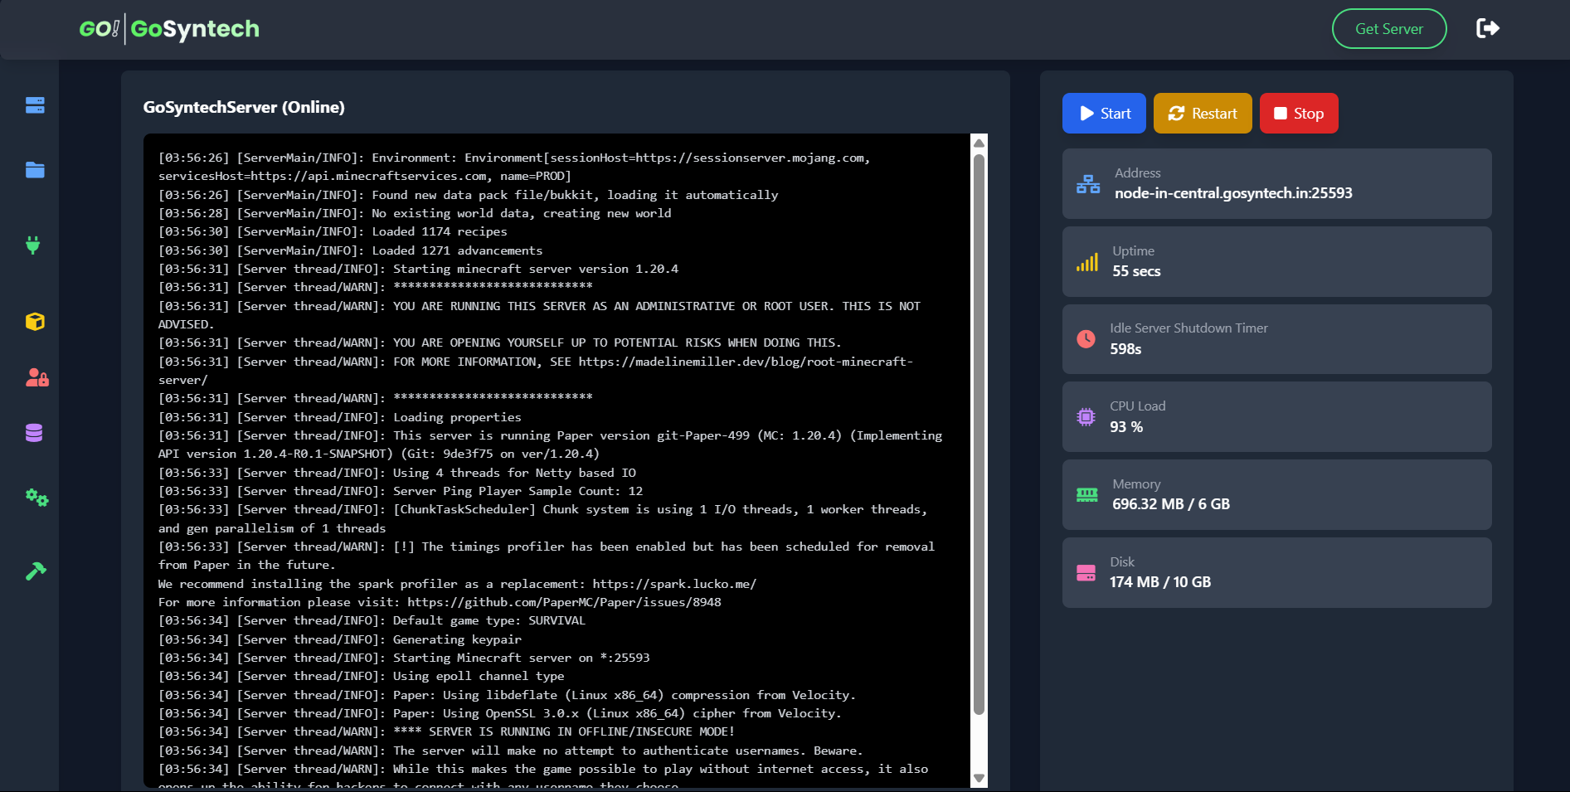Click 'Server Ping Player Sample Count: 12' line

coord(401,491)
